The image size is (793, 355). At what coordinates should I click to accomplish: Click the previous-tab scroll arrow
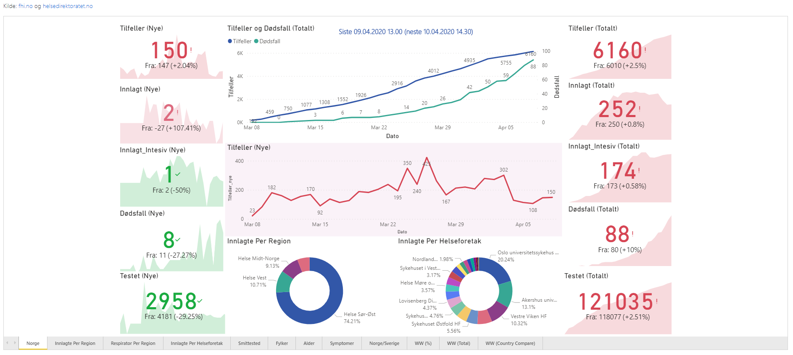(7, 343)
